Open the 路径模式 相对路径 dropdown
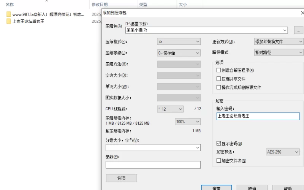The image size is (304, 190). 279,52
